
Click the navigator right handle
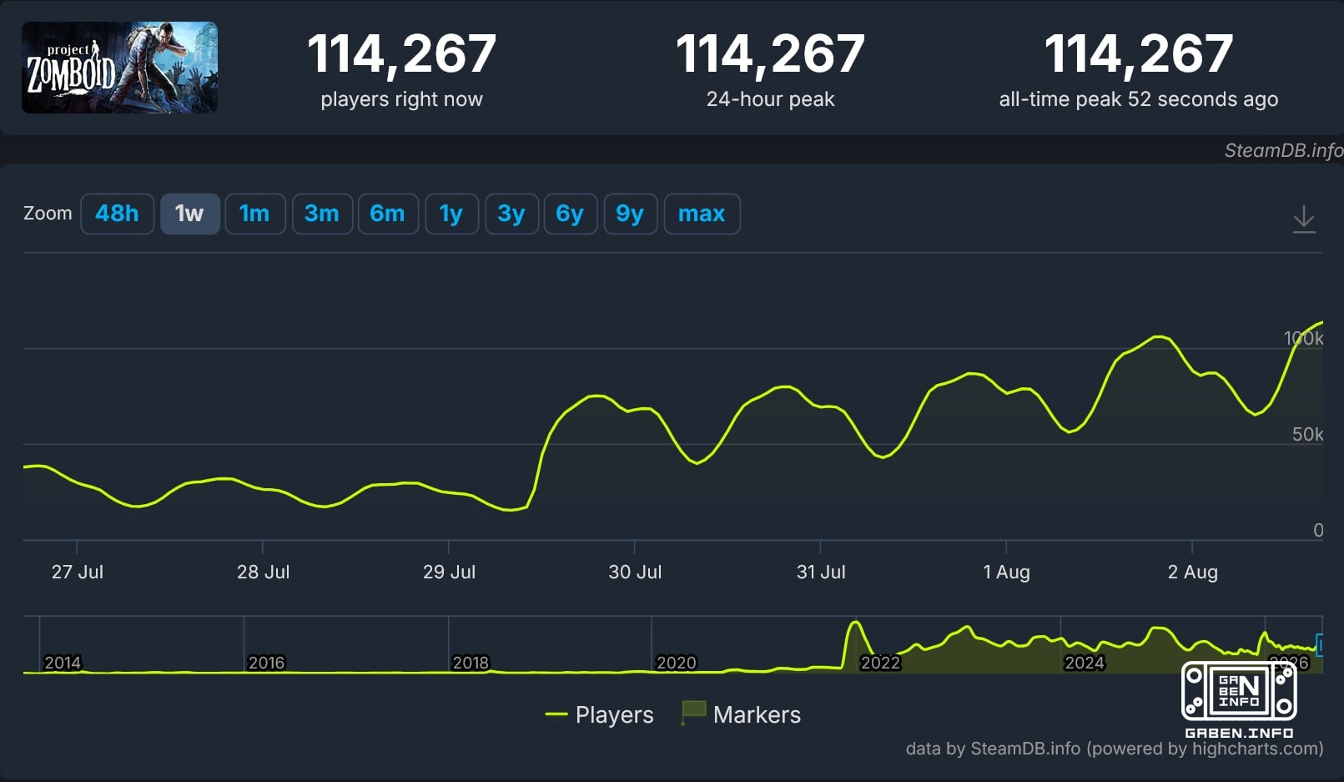(1320, 644)
